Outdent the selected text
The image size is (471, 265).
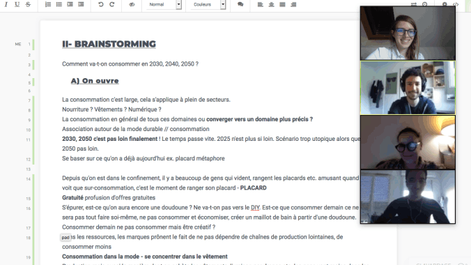[81, 4]
